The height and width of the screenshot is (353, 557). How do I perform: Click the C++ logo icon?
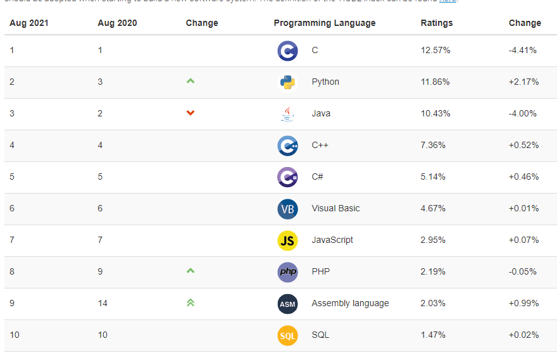(x=287, y=146)
